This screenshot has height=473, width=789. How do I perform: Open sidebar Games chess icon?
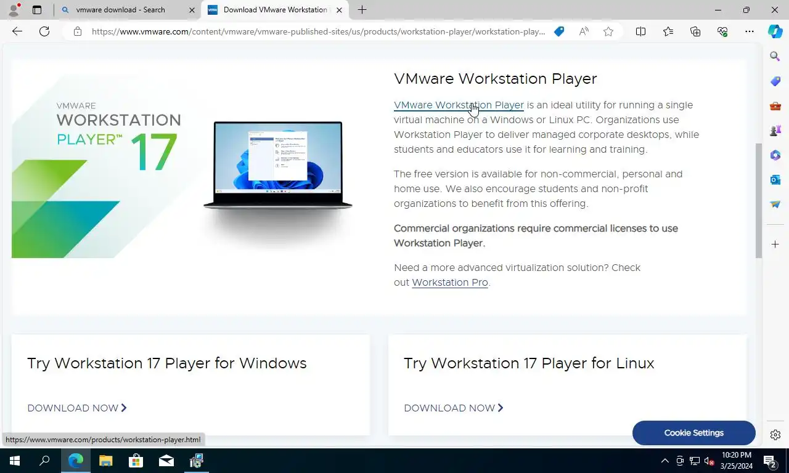pos(775,131)
